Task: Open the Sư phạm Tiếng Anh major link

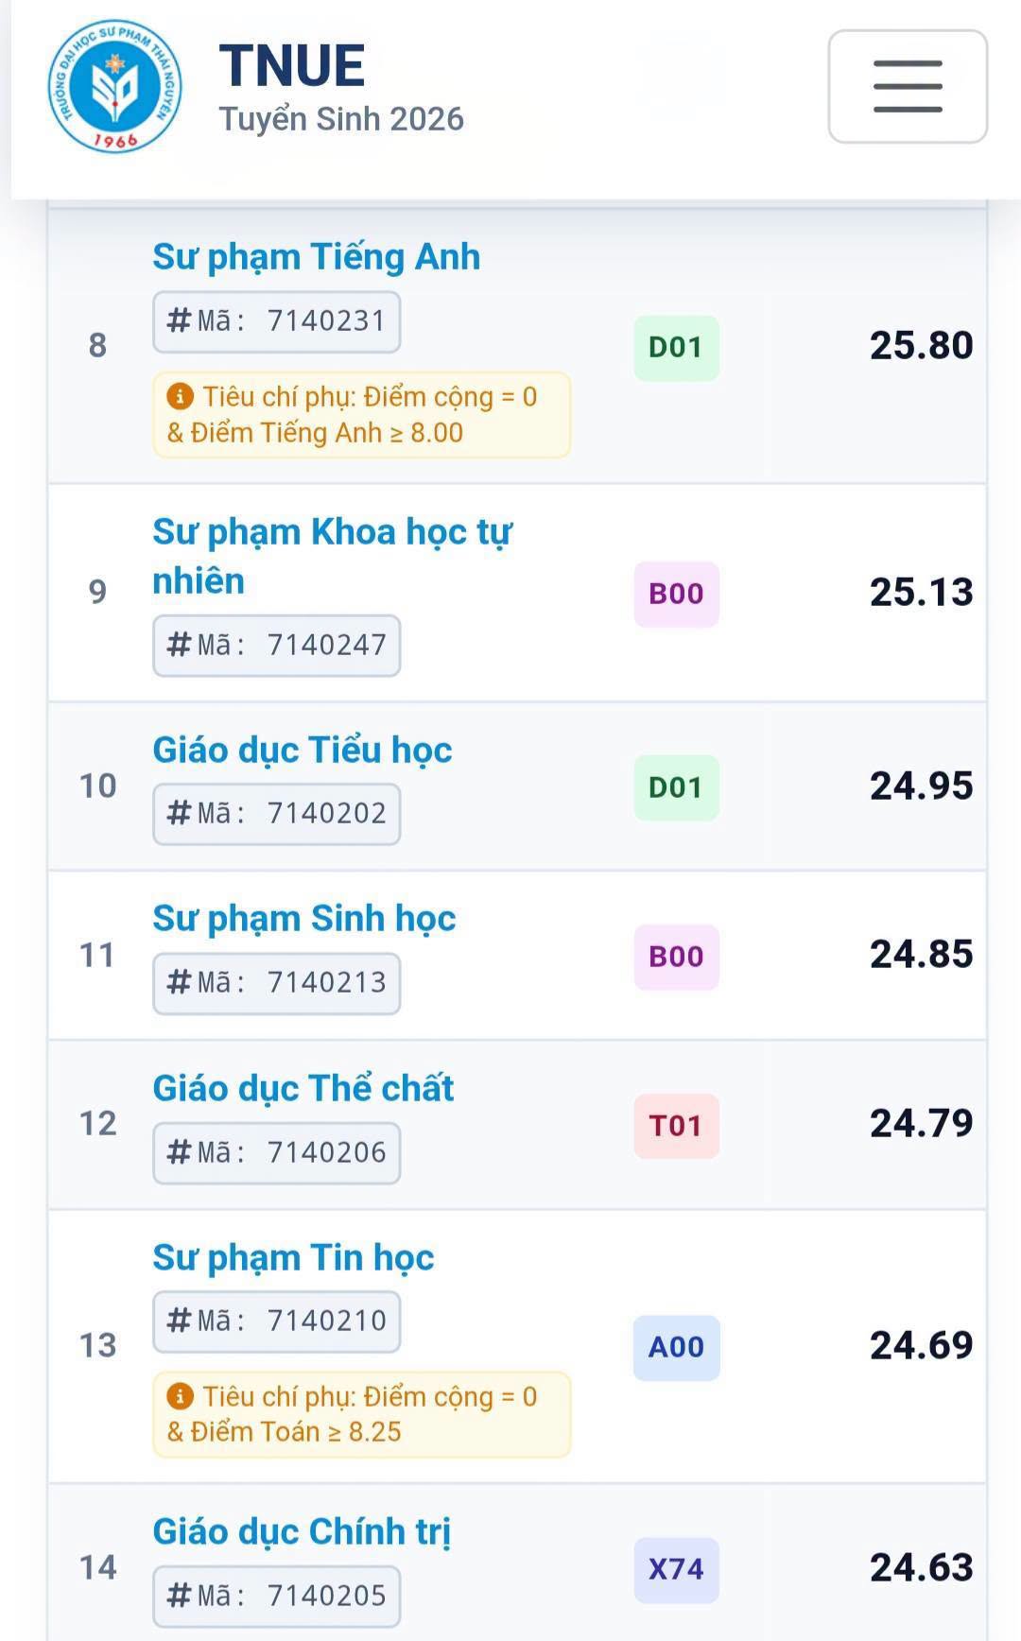Action: 317,257
